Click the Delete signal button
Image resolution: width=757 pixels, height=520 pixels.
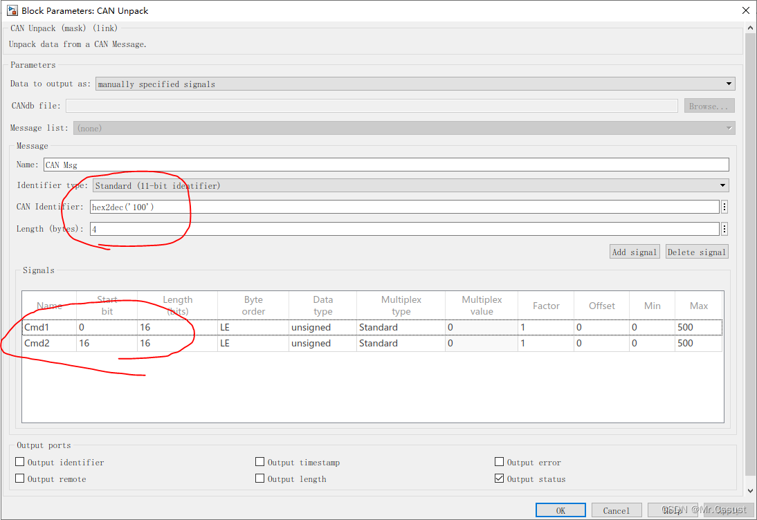[x=697, y=251]
